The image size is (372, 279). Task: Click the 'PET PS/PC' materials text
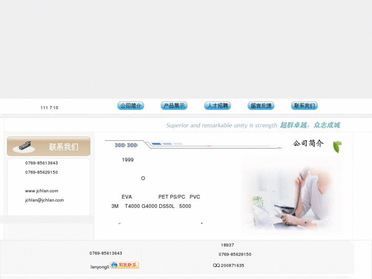tap(171, 197)
